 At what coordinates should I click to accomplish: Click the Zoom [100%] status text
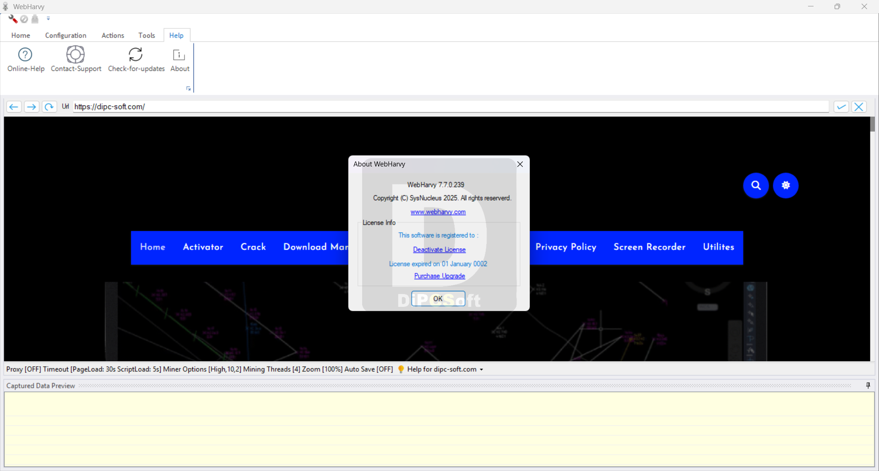[x=322, y=369]
